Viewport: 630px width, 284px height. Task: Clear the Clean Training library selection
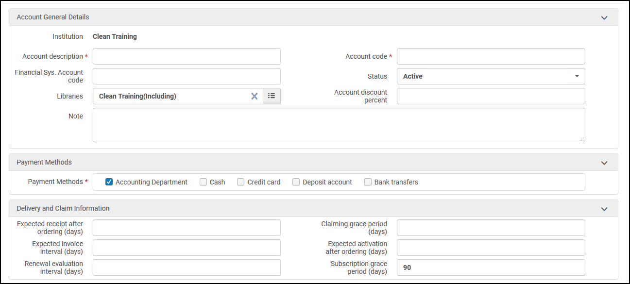pyautogui.click(x=254, y=96)
